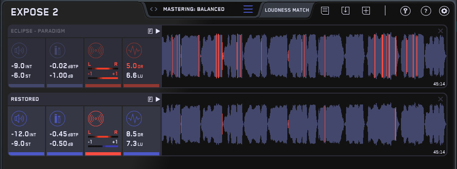Toggle the F filter button on Eclipse track

pos(151,31)
